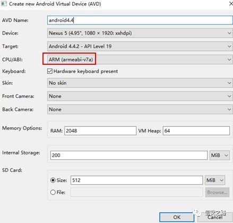Click the Memory Options: label
The image size is (233, 223).
[x=22, y=128]
